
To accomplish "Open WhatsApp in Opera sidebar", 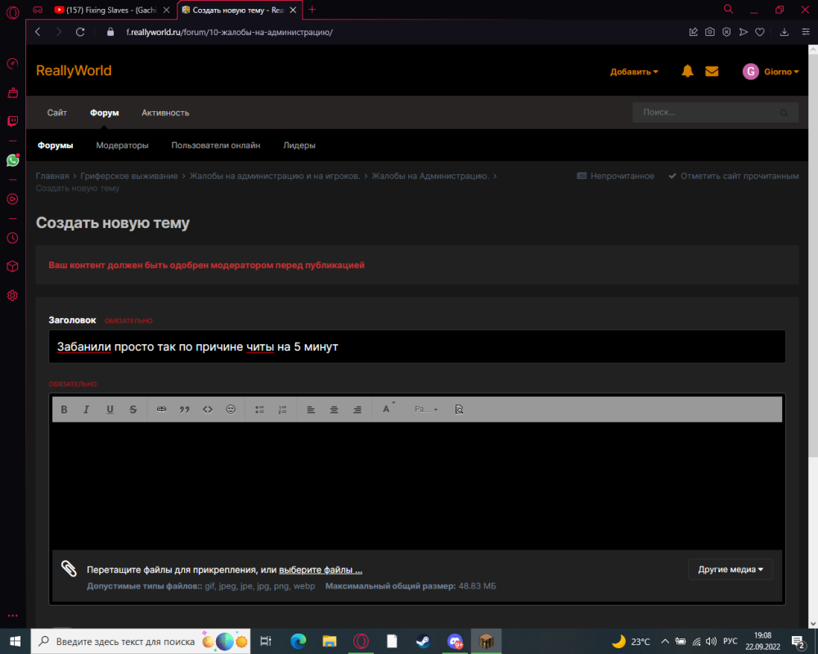I will tap(12, 160).
